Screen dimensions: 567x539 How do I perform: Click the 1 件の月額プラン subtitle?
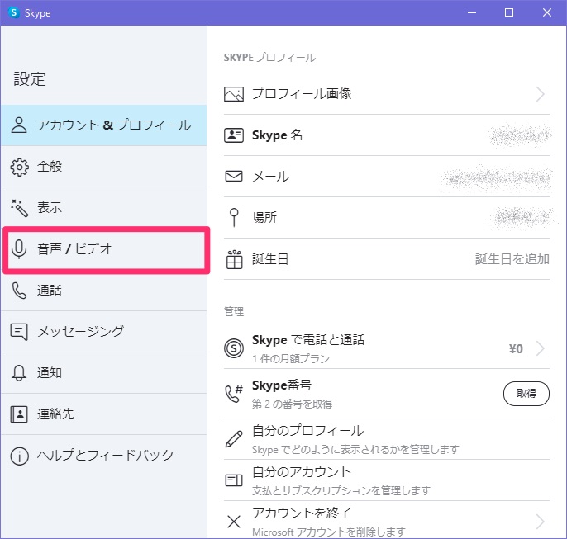(291, 358)
